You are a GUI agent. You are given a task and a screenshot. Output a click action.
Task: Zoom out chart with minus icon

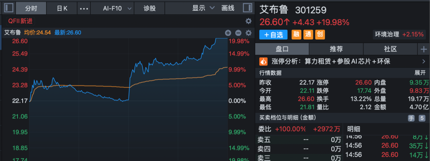pos(238,33)
